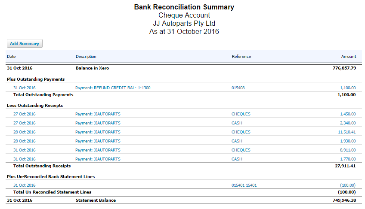The image size is (365, 209).
Task: Open the 1,100.00 refund payment amount link
Action: pos(348,88)
